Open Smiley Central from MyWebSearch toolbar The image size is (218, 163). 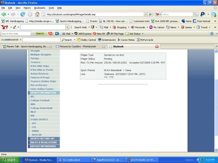86,40
